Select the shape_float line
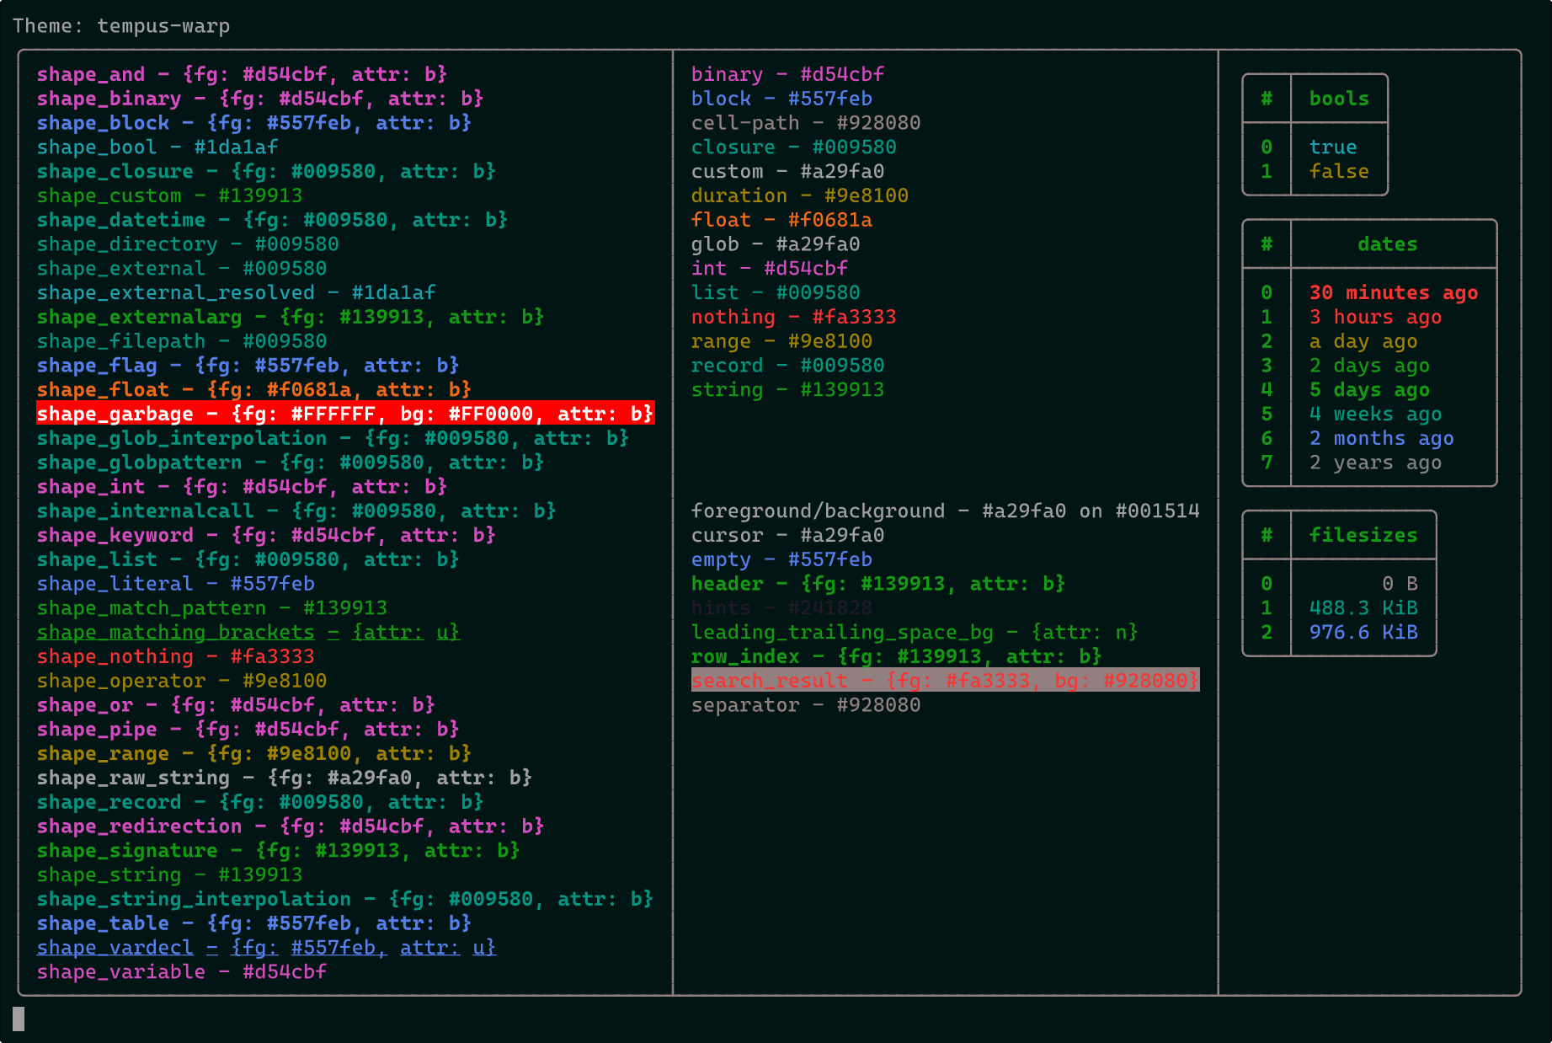The image size is (1552, 1043). (253, 390)
